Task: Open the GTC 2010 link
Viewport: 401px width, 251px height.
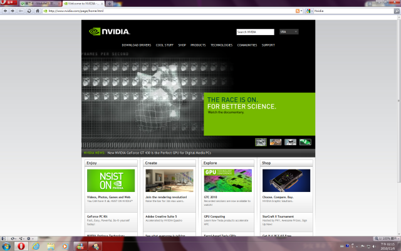Action: coord(211,197)
